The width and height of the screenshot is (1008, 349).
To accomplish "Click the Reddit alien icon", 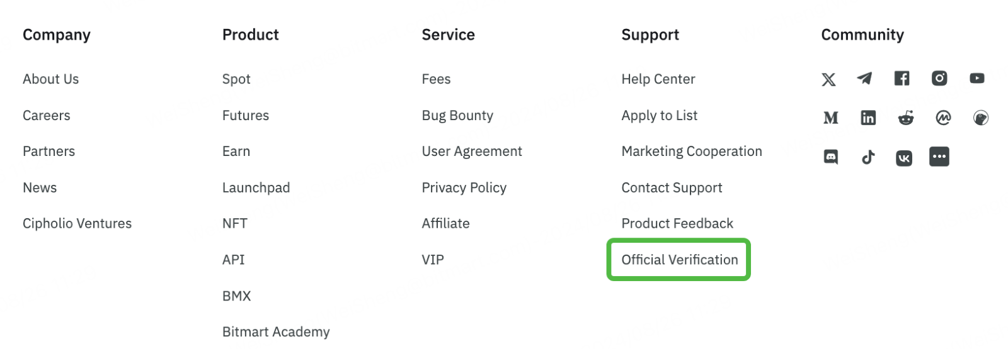I will point(906,118).
